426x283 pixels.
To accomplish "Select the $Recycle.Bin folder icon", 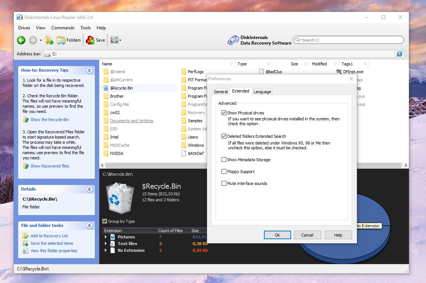I will pos(106,88).
